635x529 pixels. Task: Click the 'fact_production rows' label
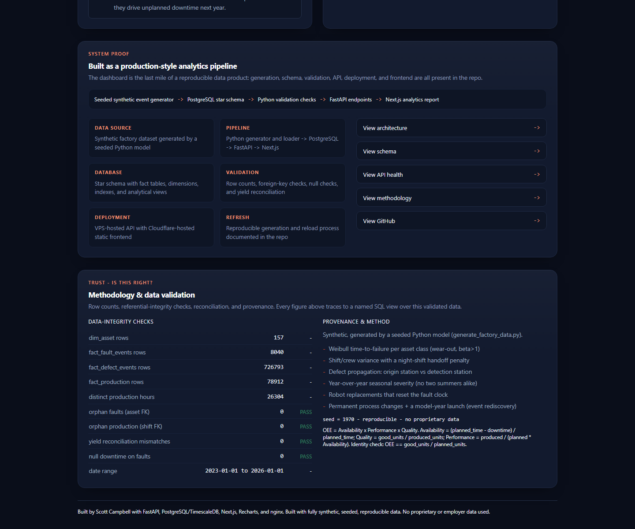pyautogui.click(x=116, y=382)
